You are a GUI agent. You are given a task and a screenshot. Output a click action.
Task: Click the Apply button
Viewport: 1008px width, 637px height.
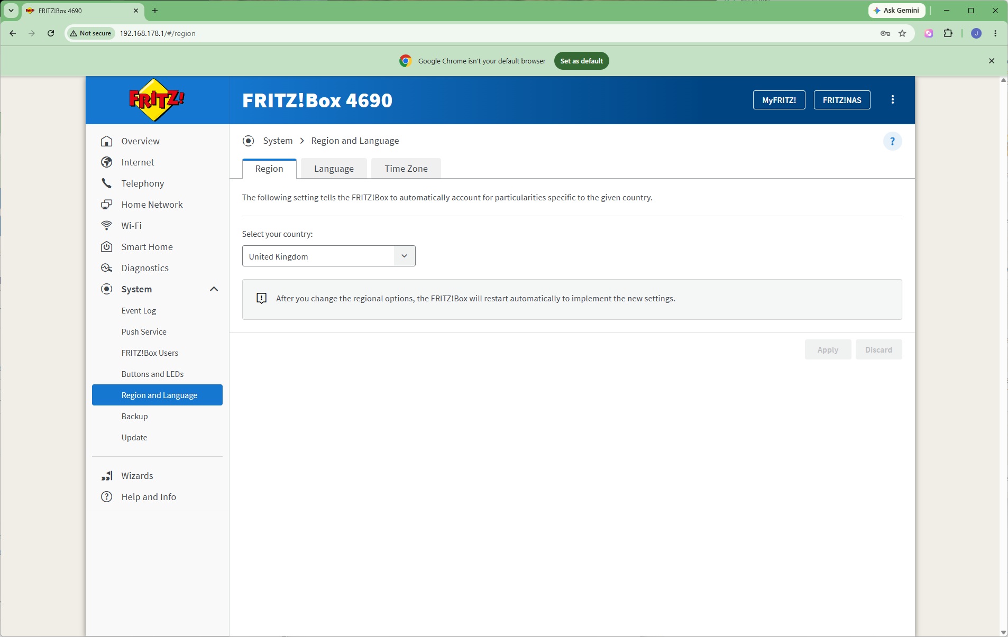[828, 349]
